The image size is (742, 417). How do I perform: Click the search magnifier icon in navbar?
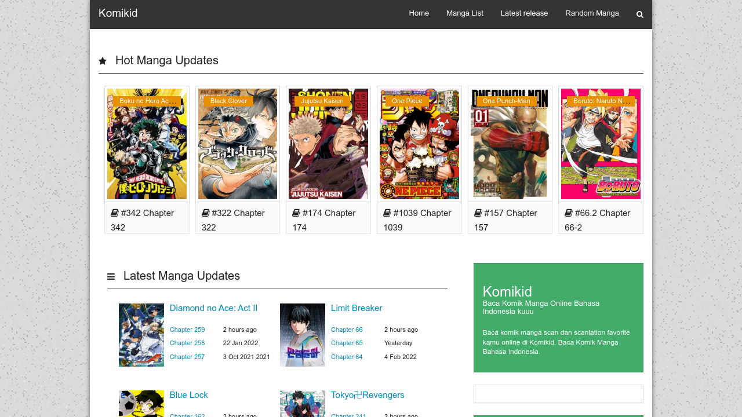tap(640, 14)
